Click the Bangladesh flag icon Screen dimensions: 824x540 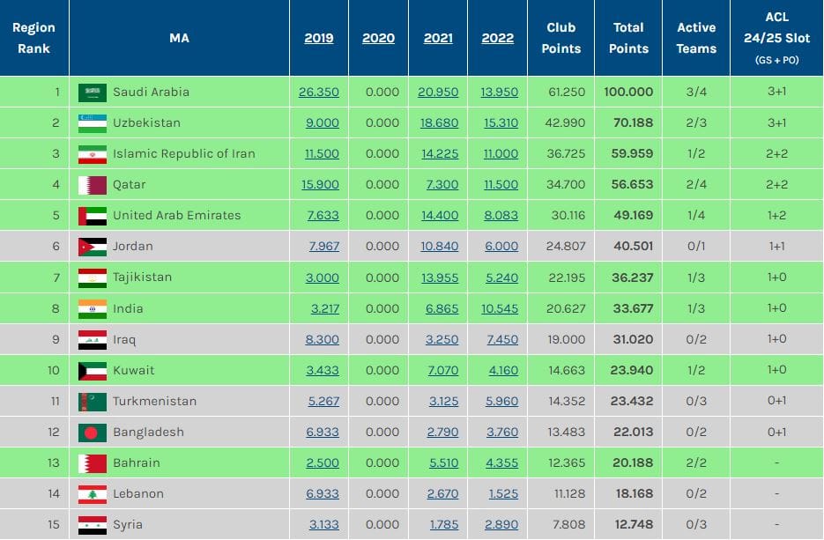click(x=92, y=432)
